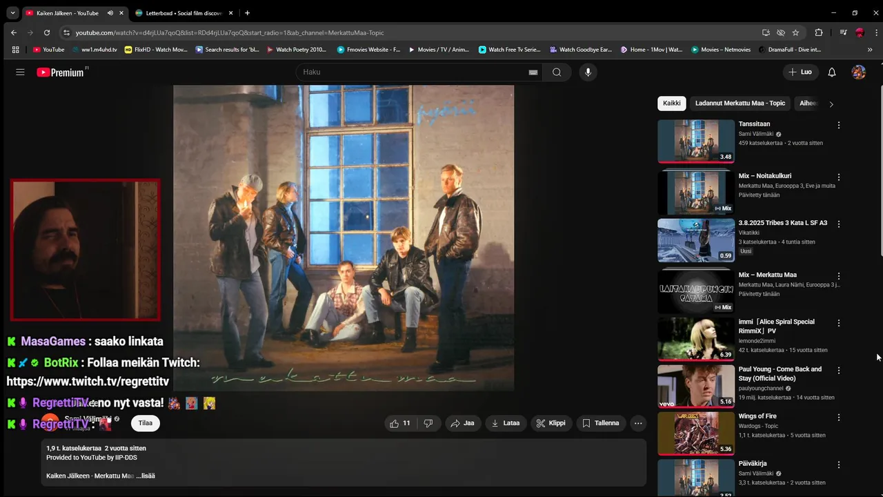Open the YouTube guide hamburger menu
Image resolution: width=883 pixels, height=497 pixels.
[20, 72]
